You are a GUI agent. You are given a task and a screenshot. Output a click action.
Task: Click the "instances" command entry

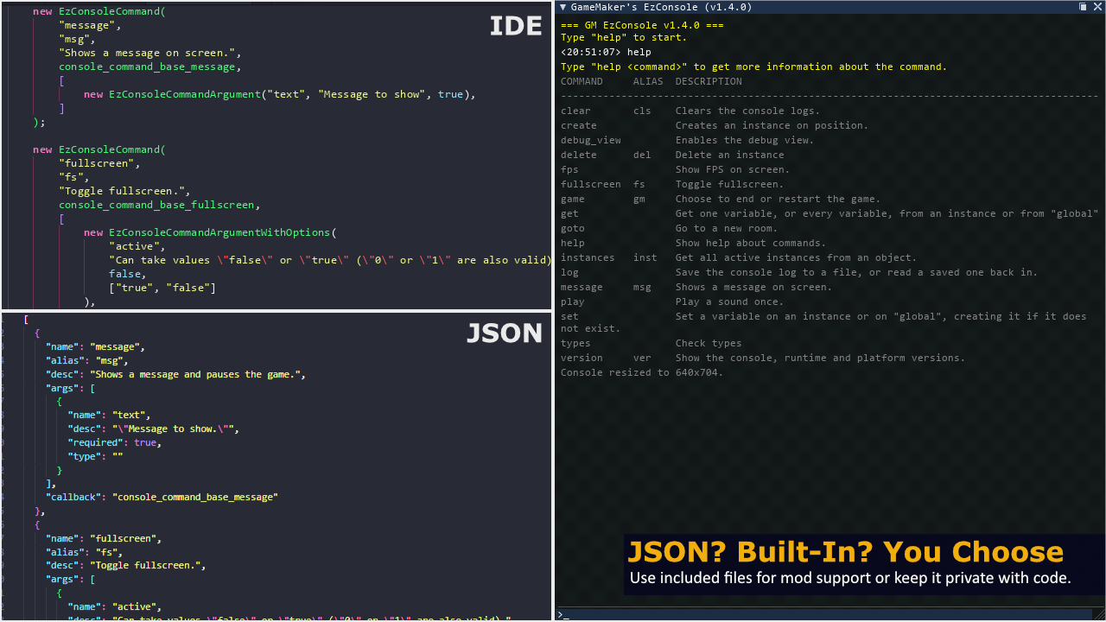[x=588, y=257]
